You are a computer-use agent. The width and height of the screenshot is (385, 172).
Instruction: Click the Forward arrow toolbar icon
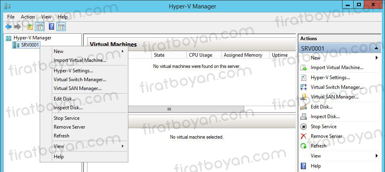coord(17,27)
